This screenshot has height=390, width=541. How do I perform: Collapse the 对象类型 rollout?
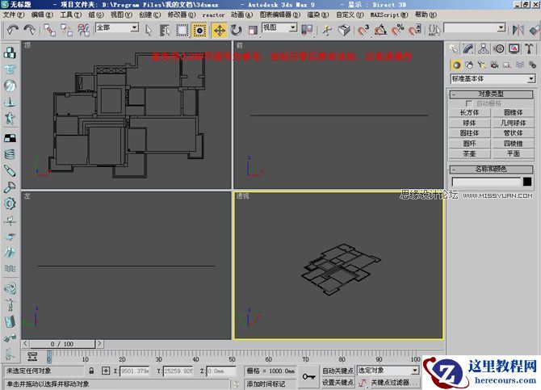coord(491,94)
